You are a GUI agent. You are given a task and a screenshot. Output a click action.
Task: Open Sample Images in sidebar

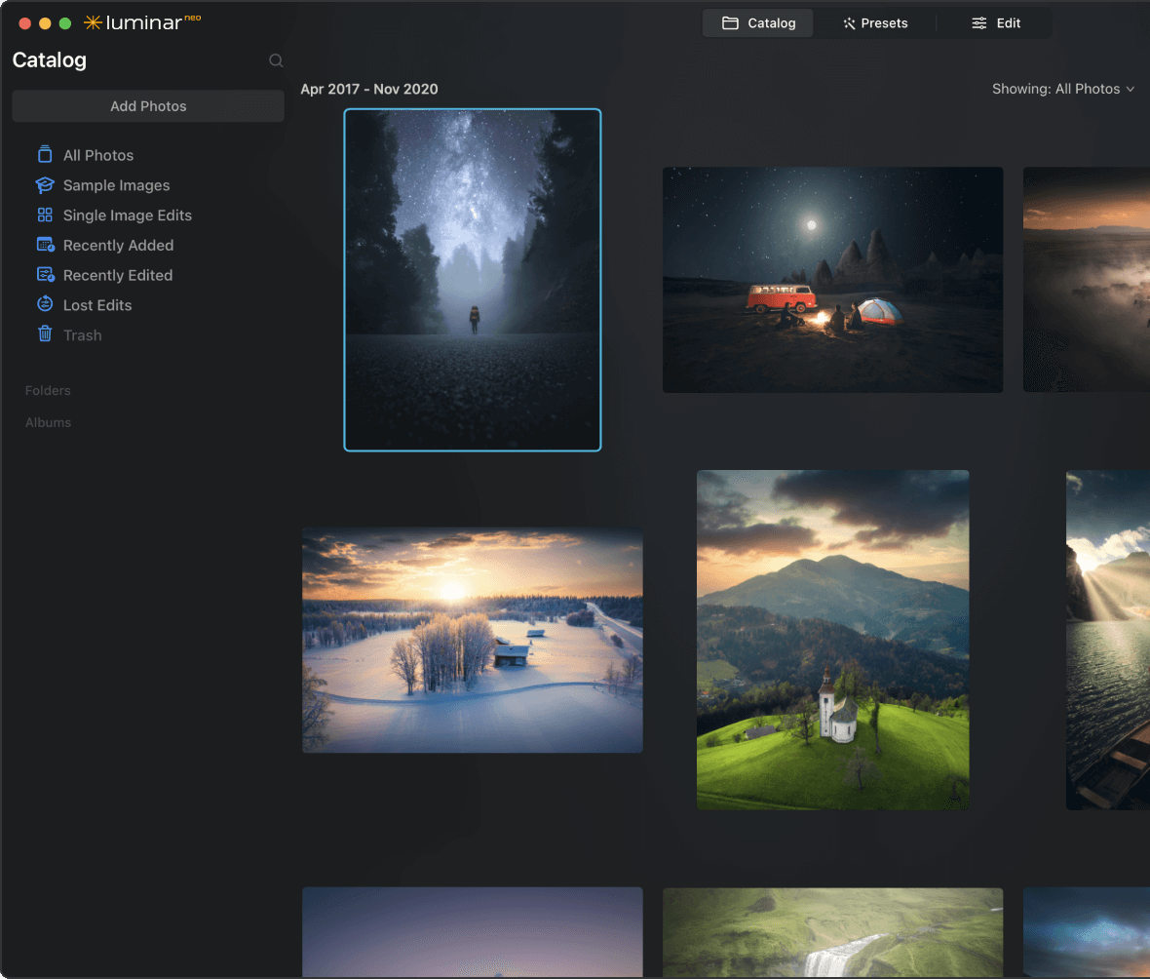tap(117, 185)
